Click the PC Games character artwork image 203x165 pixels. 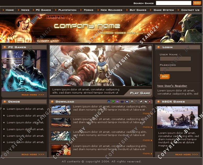click(x=24, y=71)
